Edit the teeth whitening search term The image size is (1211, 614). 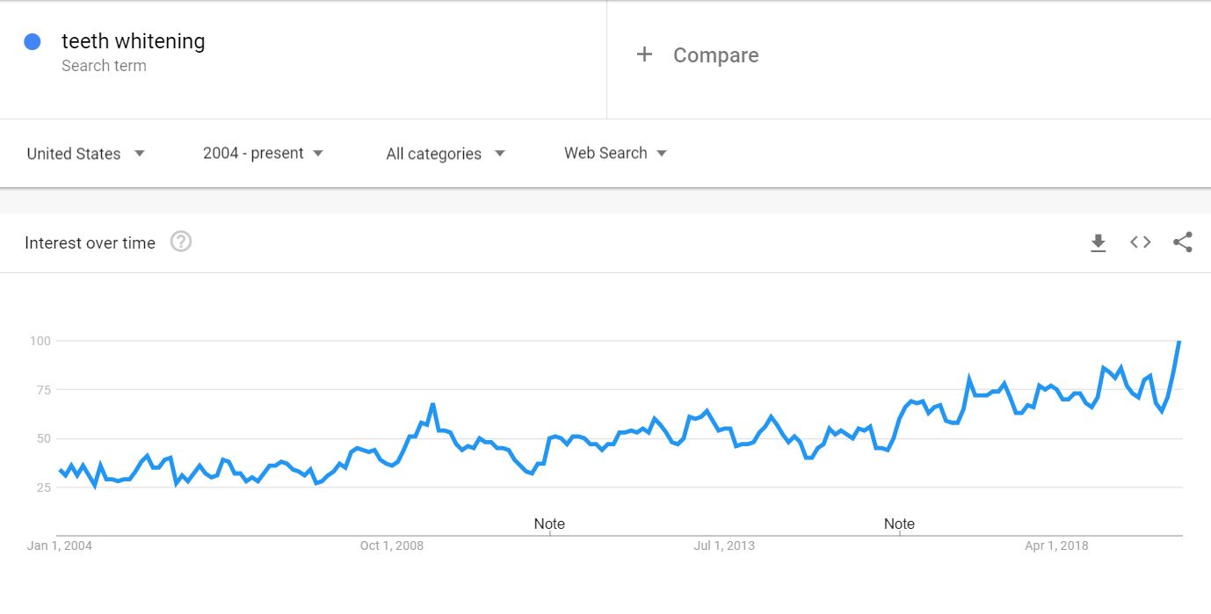(x=133, y=41)
